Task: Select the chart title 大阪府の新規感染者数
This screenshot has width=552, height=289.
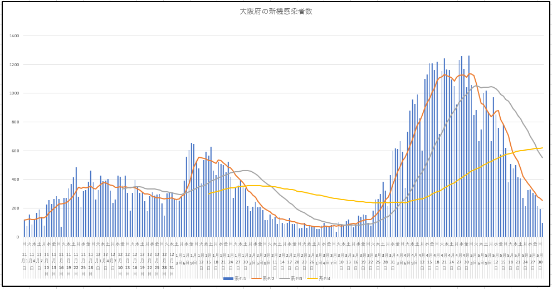Action: coord(276,12)
